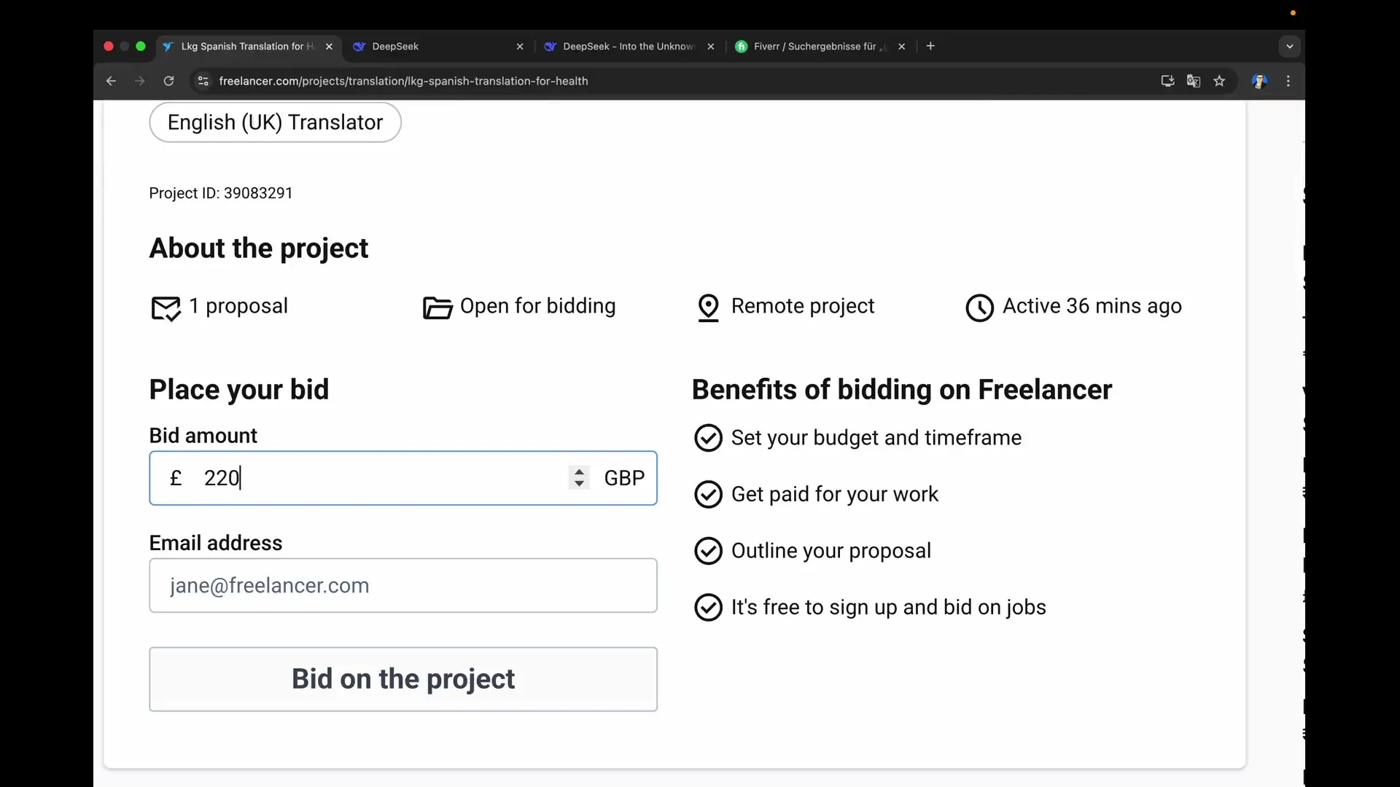Open Chrome three-dot menu
1400x787 pixels.
point(1288,81)
